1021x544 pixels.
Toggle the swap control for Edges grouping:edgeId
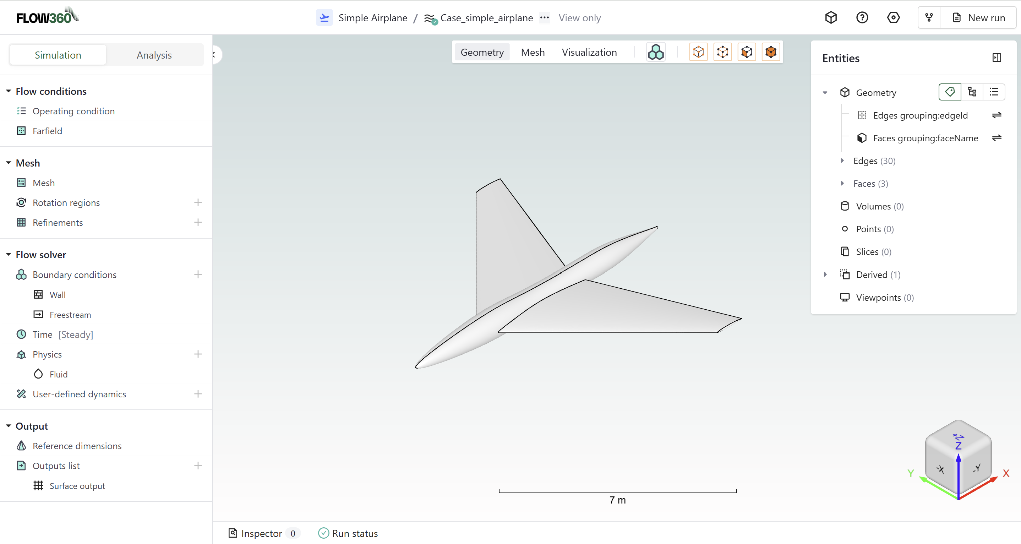[x=997, y=115]
